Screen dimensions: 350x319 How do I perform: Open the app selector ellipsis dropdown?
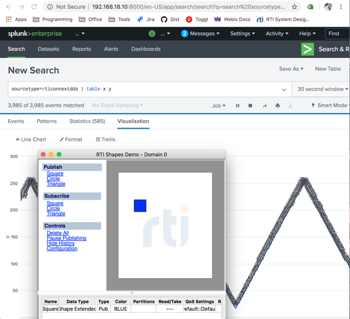(80, 34)
